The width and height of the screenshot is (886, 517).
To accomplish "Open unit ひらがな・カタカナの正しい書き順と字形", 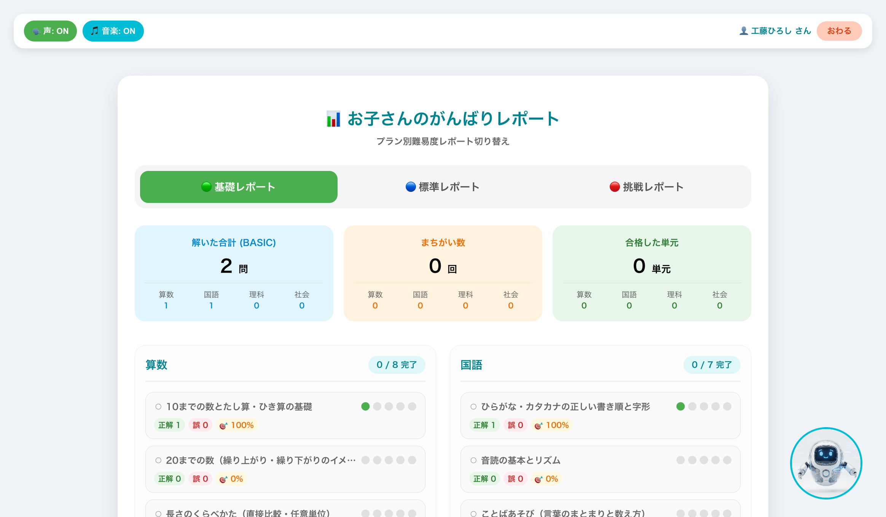I will point(601,415).
